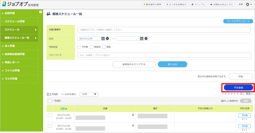Click the 絞り込む filter button

(x=172, y=64)
